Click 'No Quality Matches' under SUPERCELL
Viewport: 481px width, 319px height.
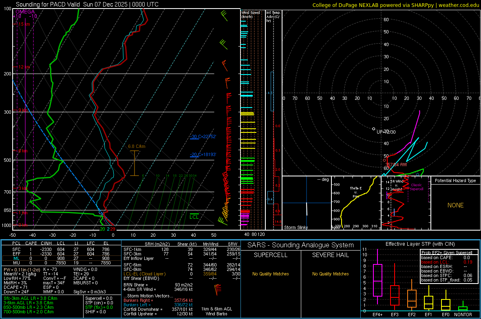[x=271, y=274]
